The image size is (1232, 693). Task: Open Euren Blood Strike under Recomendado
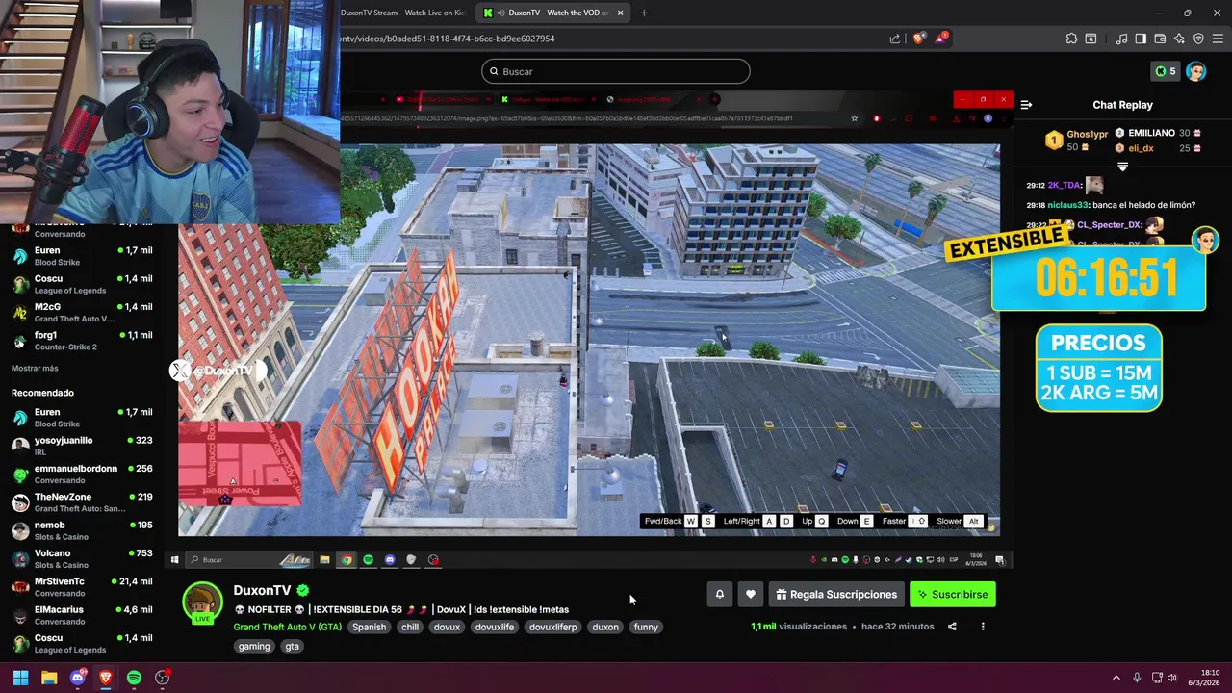[82, 418]
